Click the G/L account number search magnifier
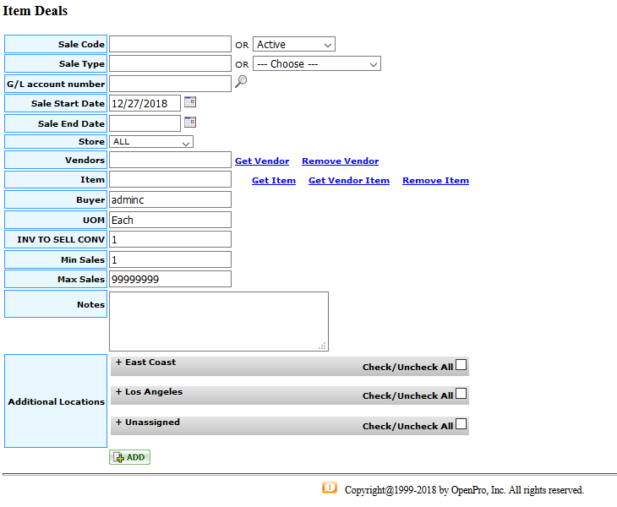617x507 pixels. point(241,82)
